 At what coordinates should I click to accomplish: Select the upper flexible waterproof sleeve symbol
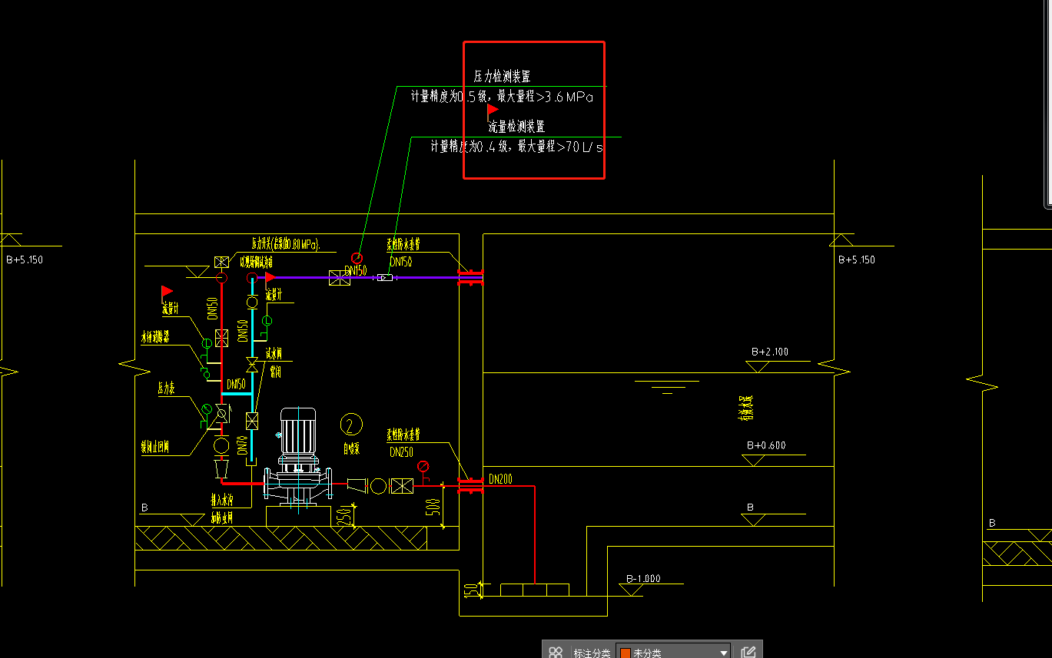(470, 278)
